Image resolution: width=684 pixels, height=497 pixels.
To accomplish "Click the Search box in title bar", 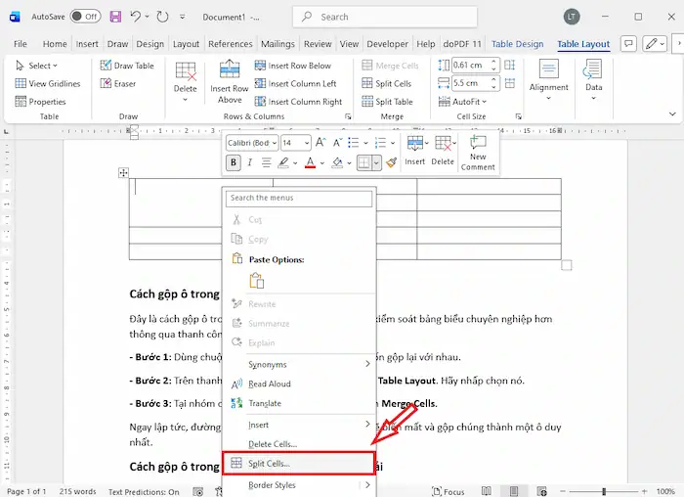I will click(385, 17).
